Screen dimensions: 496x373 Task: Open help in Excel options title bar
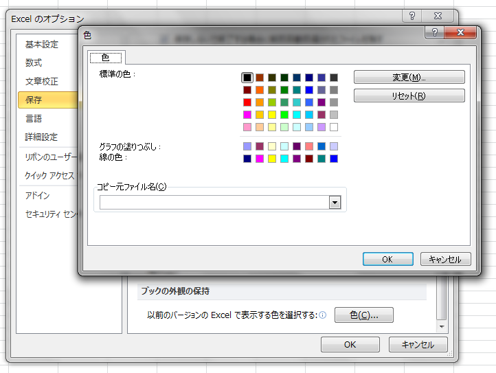point(412,16)
